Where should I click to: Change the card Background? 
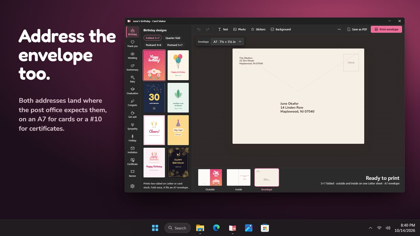(x=281, y=29)
